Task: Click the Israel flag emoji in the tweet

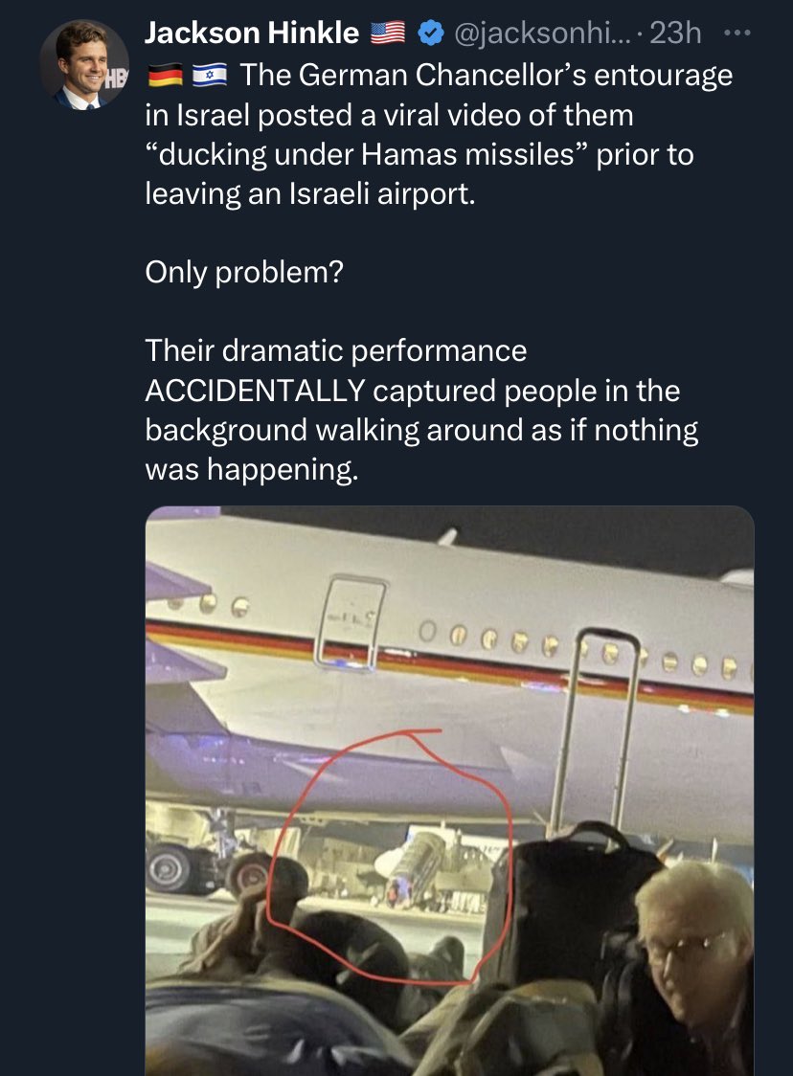Action: pyautogui.click(x=208, y=74)
